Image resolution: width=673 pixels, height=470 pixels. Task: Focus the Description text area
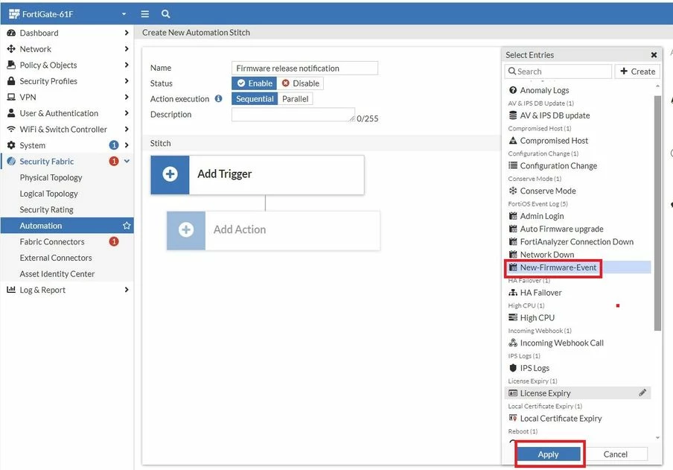pyautogui.click(x=293, y=115)
